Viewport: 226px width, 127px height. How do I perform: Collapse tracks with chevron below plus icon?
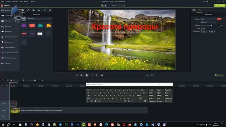[x=7, y=85]
